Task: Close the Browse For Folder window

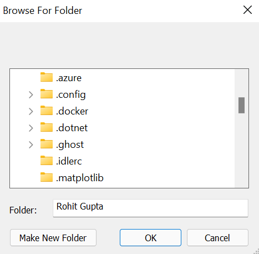Action: click(x=247, y=10)
